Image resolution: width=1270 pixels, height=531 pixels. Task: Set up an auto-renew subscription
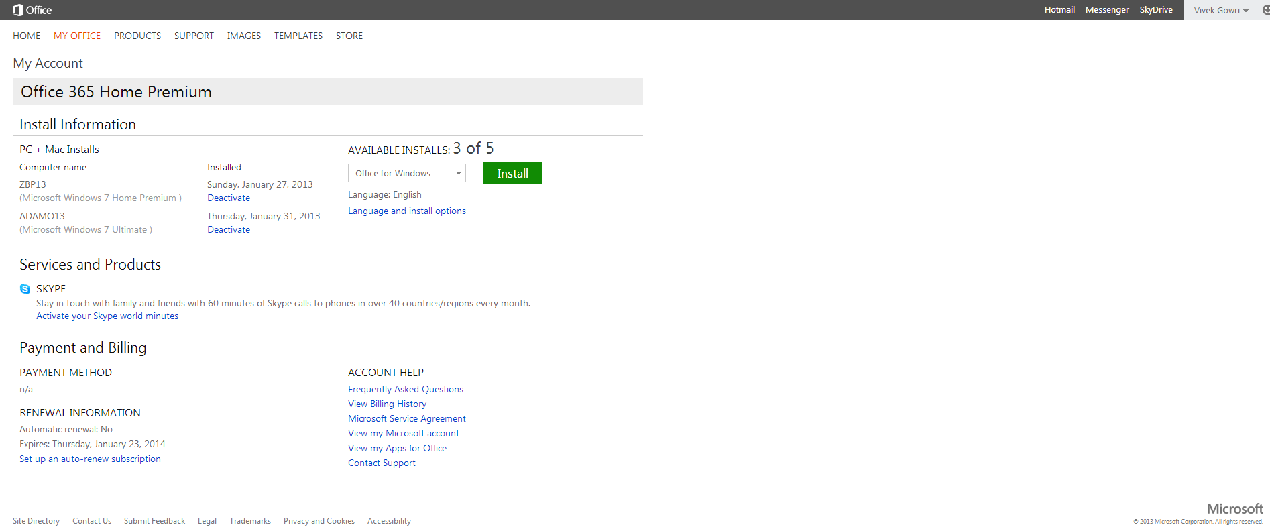pyautogui.click(x=90, y=459)
